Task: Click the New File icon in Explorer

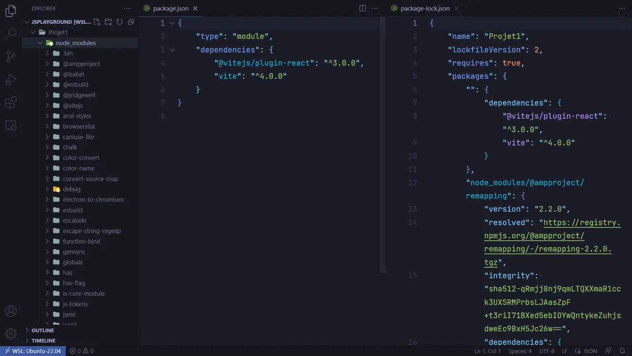Action: pyautogui.click(x=97, y=22)
